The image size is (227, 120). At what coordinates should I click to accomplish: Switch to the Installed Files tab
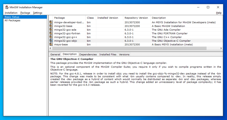point(108,54)
